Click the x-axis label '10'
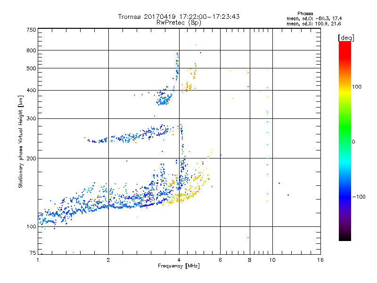The height and width of the screenshot is (283, 377). (x=272, y=260)
